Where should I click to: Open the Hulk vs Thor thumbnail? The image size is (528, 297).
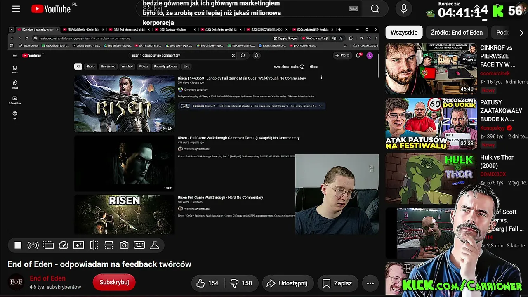click(x=431, y=178)
